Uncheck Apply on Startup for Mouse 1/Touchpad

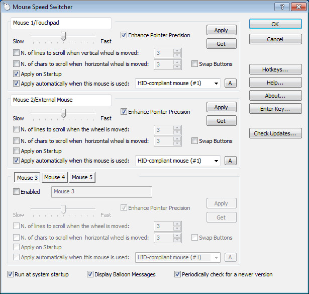(16, 74)
